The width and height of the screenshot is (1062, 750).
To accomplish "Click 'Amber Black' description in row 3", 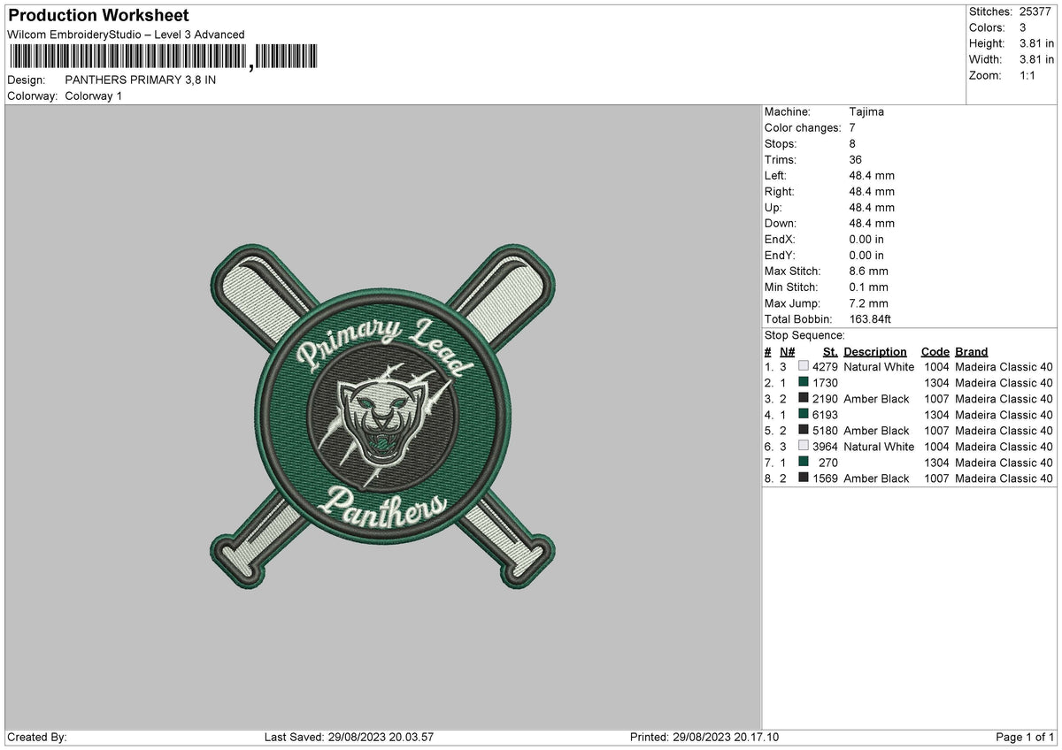I will tap(876, 399).
